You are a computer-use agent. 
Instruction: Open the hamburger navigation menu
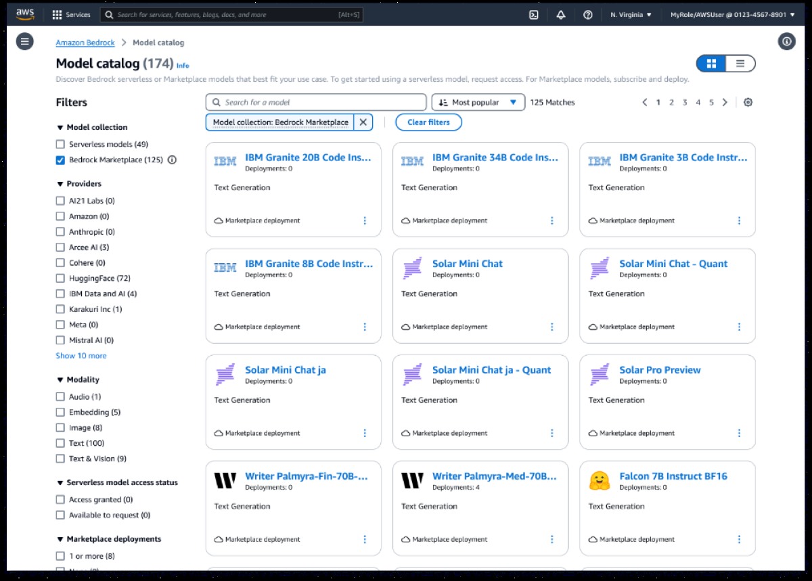tap(25, 42)
